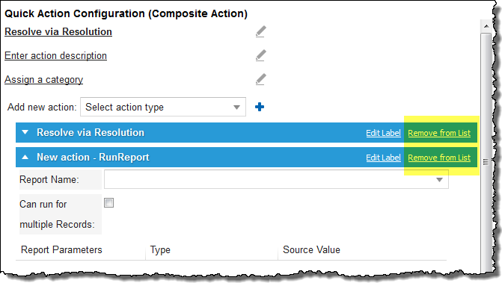Click the Assign a category link
The height and width of the screenshot is (286, 502).
(43, 80)
